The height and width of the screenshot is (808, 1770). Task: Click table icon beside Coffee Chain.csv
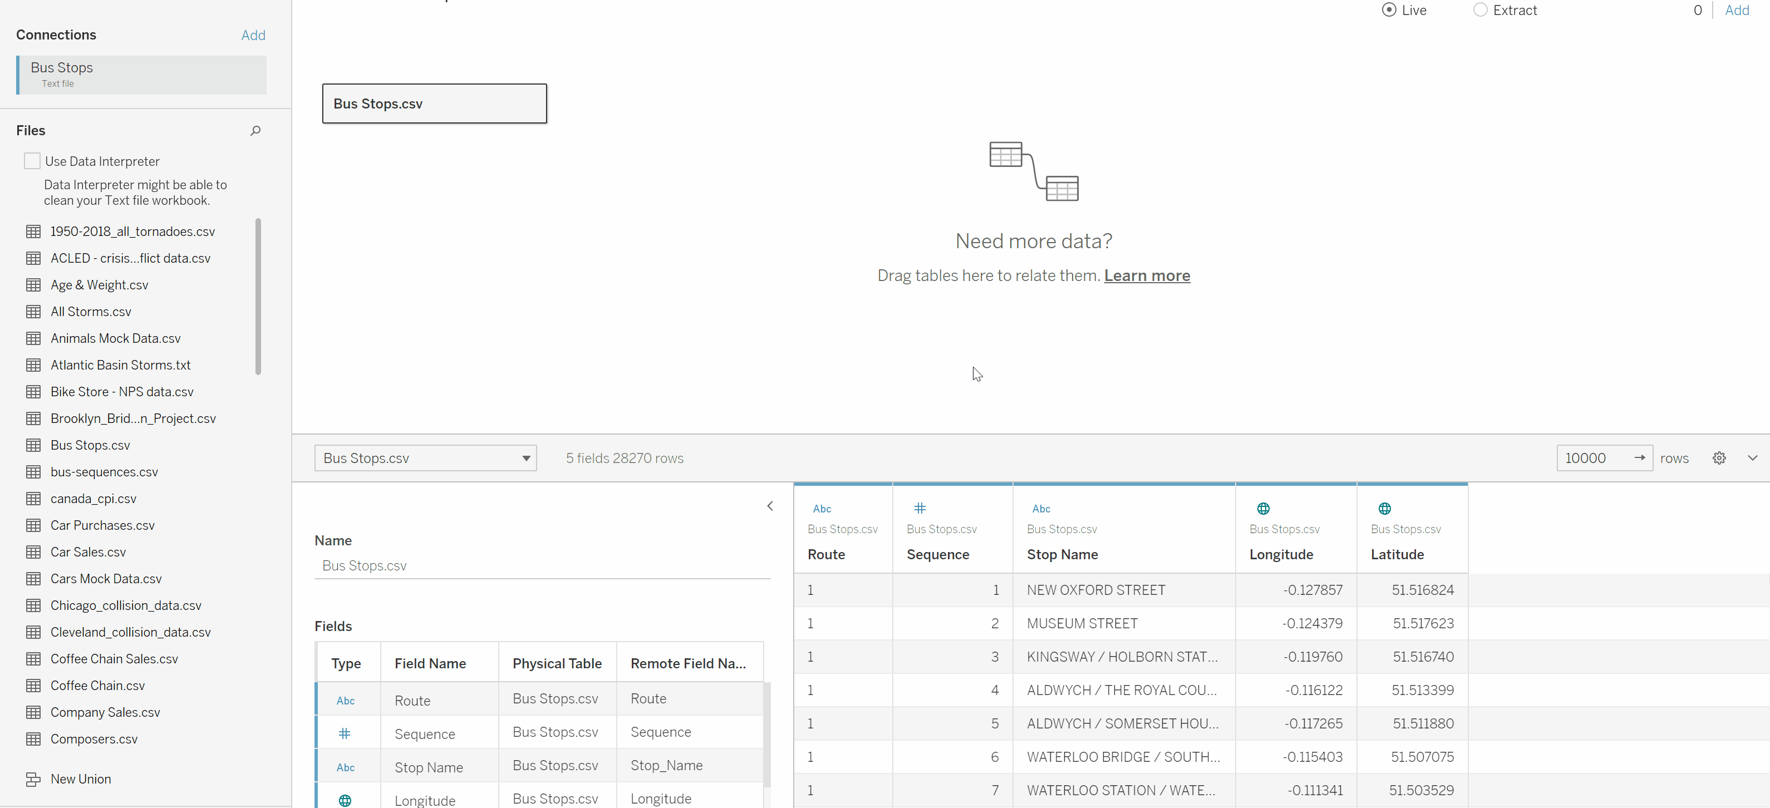coord(33,686)
